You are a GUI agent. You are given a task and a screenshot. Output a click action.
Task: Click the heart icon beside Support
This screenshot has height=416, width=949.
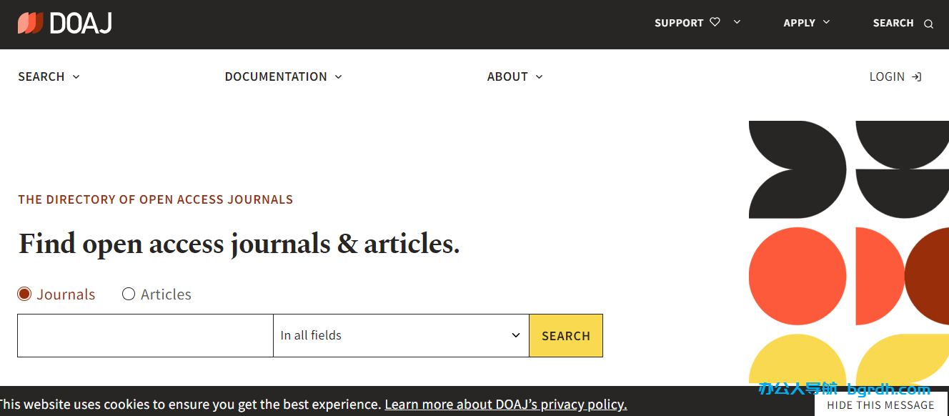[x=715, y=22]
